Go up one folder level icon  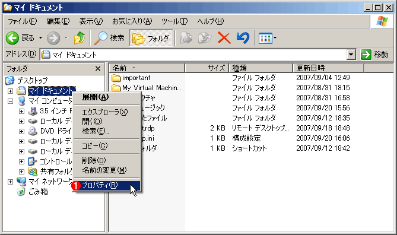click(x=80, y=38)
